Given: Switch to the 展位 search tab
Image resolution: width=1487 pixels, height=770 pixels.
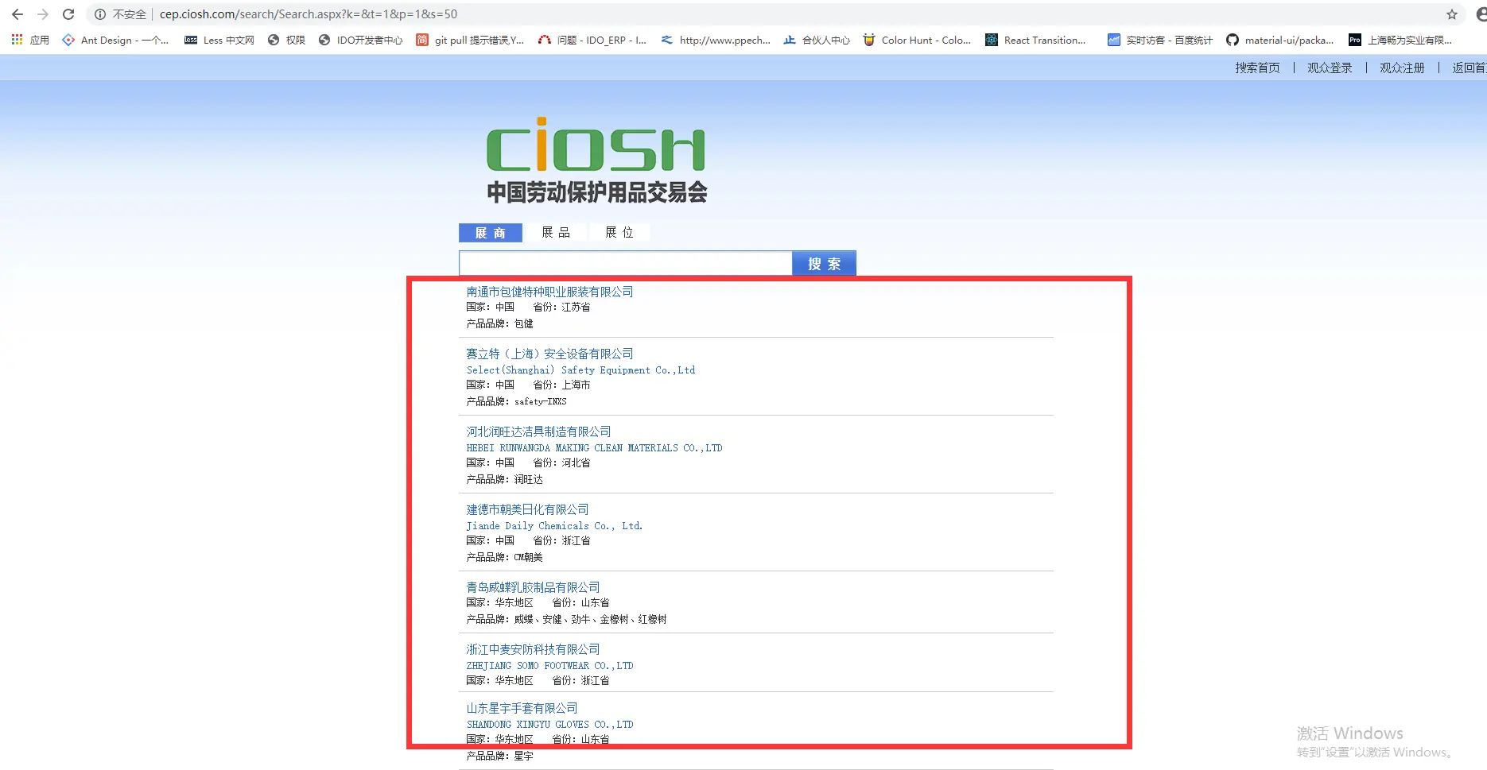Looking at the screenshot, I should click(x=619, y=233).
